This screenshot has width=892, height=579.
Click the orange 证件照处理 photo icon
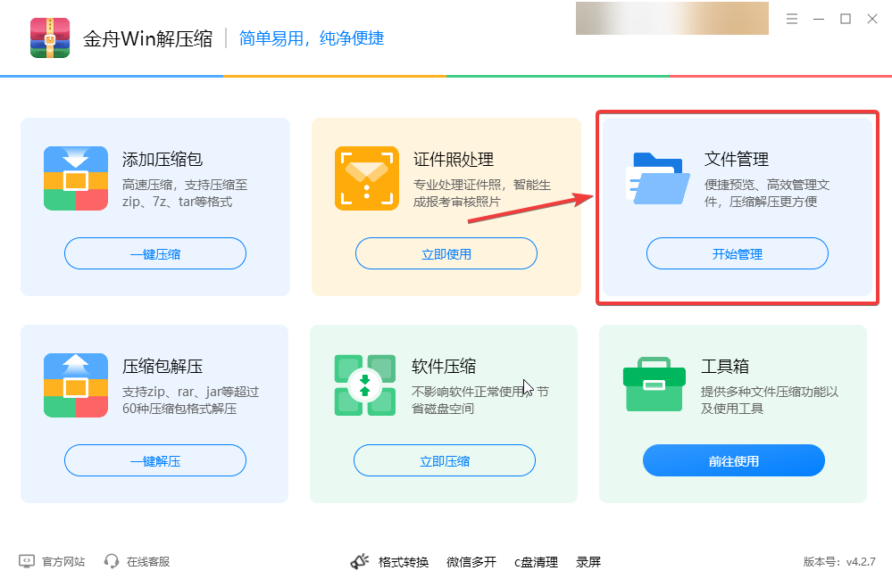tap(366, 178)
